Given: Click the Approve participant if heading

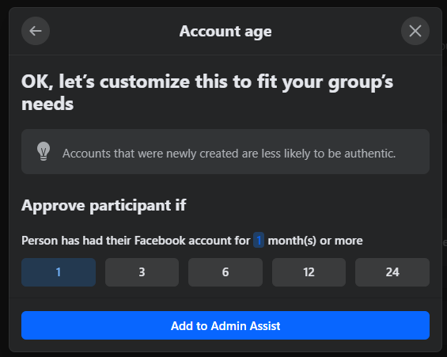Looking at the screenshot, I should tap(104, 206).
